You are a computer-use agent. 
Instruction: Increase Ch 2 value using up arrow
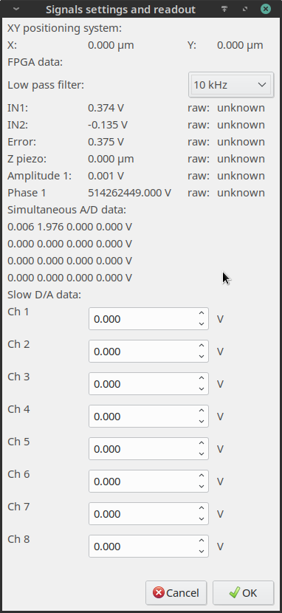[202, 346]
